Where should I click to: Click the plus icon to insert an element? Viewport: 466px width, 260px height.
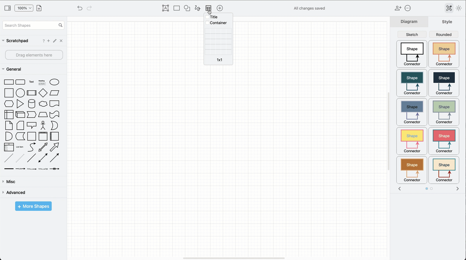220,8
